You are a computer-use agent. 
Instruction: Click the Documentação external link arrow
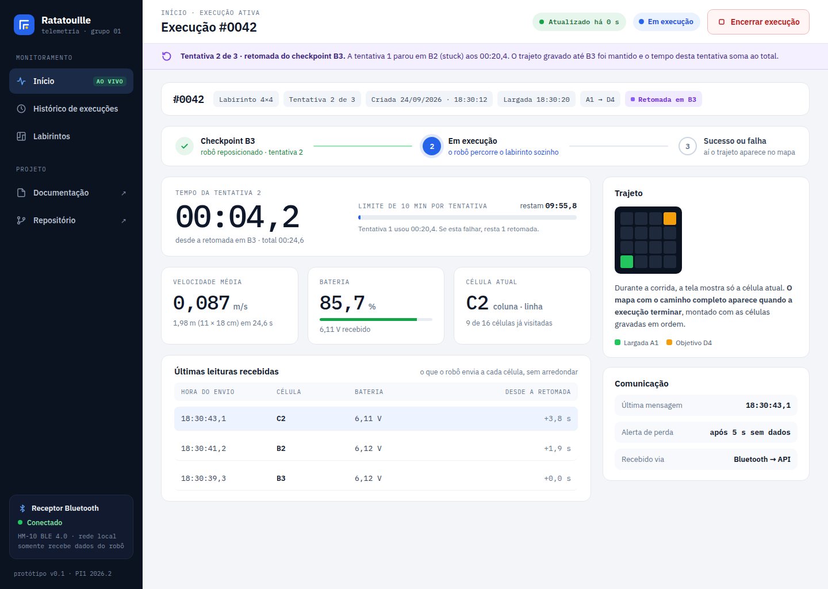pyautogui.click(x=124, y=193)
